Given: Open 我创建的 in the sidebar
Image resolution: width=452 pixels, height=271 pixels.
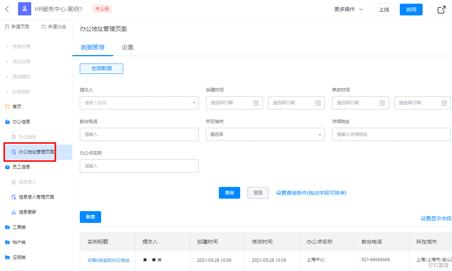Looking at the screenshot, I should [x=21, y=77].
